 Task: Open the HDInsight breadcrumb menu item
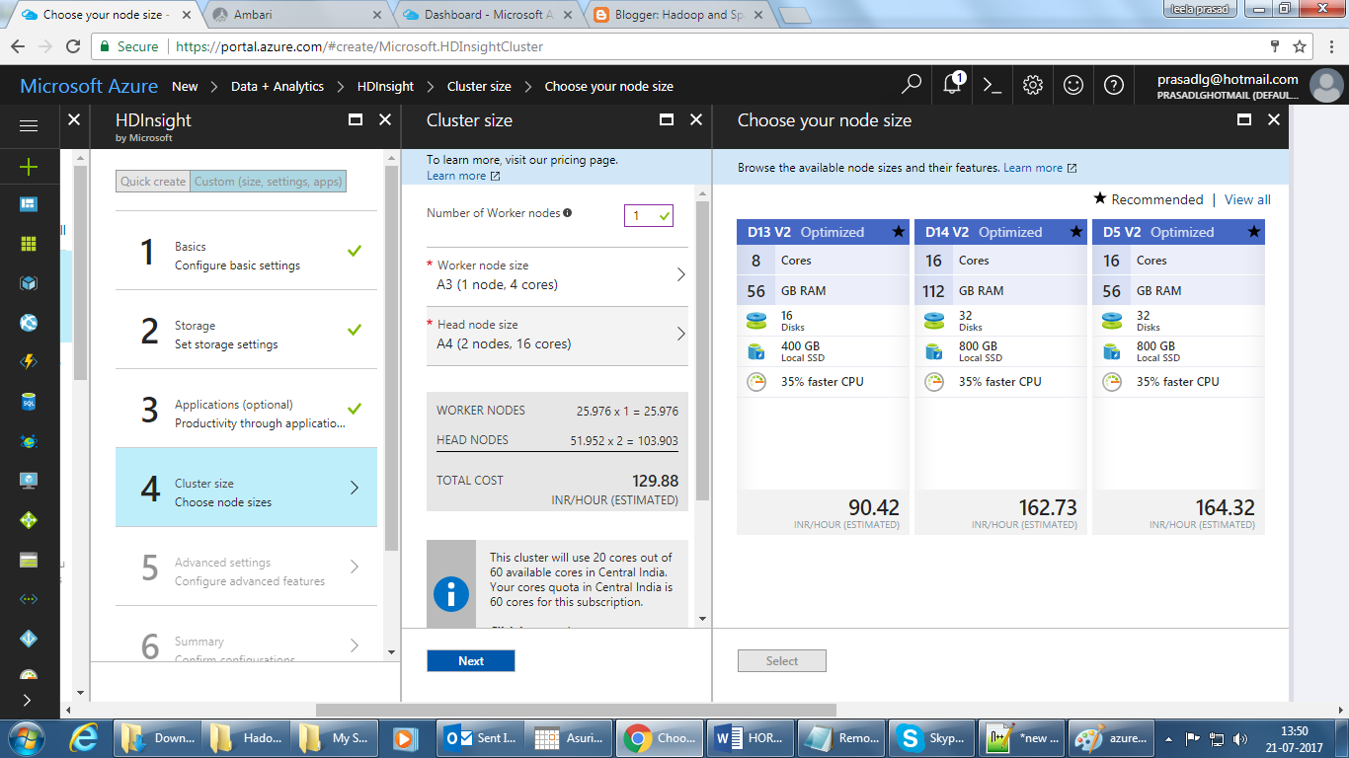[x=385, y=86]
